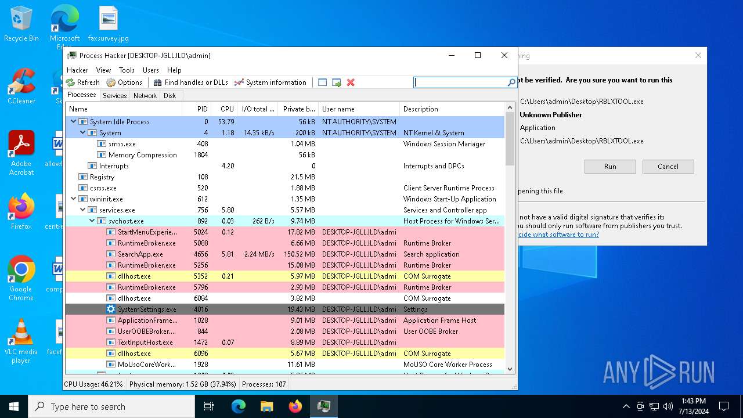
Task: Select dllhost.exe with PID 6084
Action: pos(284,298)
